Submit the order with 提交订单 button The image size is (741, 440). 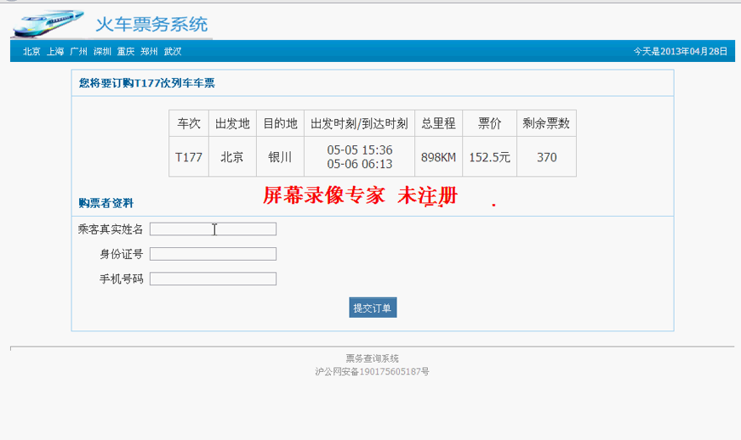click(373, 307)
